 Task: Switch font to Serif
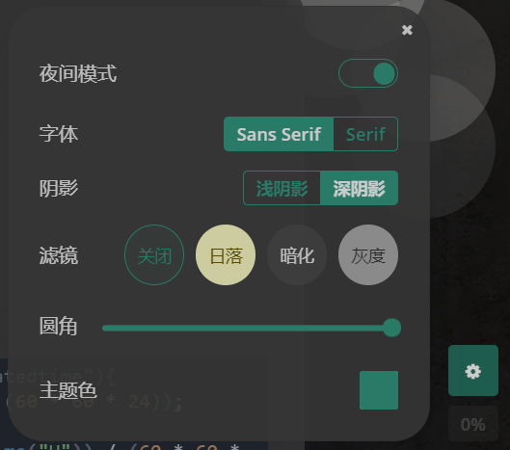[x=365, y=134]
